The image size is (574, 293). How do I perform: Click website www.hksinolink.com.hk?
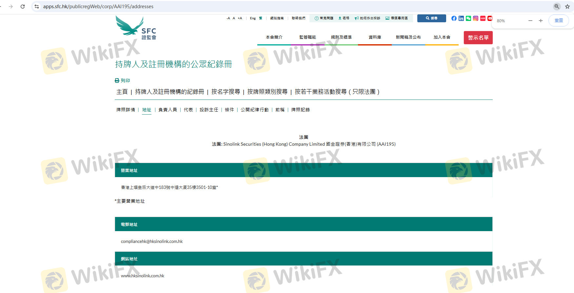[x=143, y=276]
